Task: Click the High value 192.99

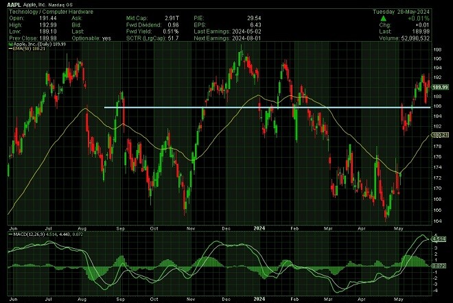Action: (48, 25)
